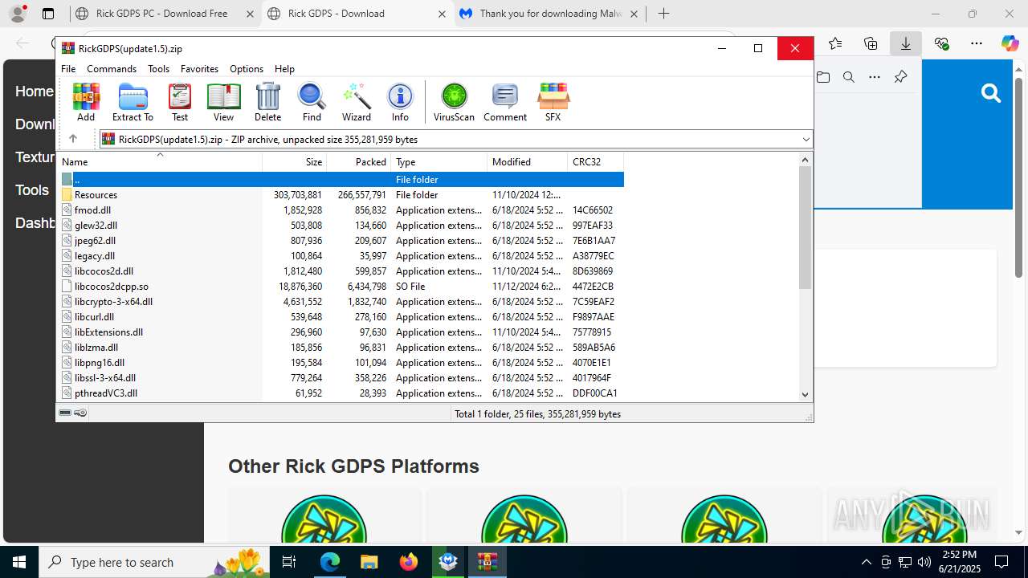Click the Tools link in website sidebar
Screen dimensions: 1028x578
point(32,190)
